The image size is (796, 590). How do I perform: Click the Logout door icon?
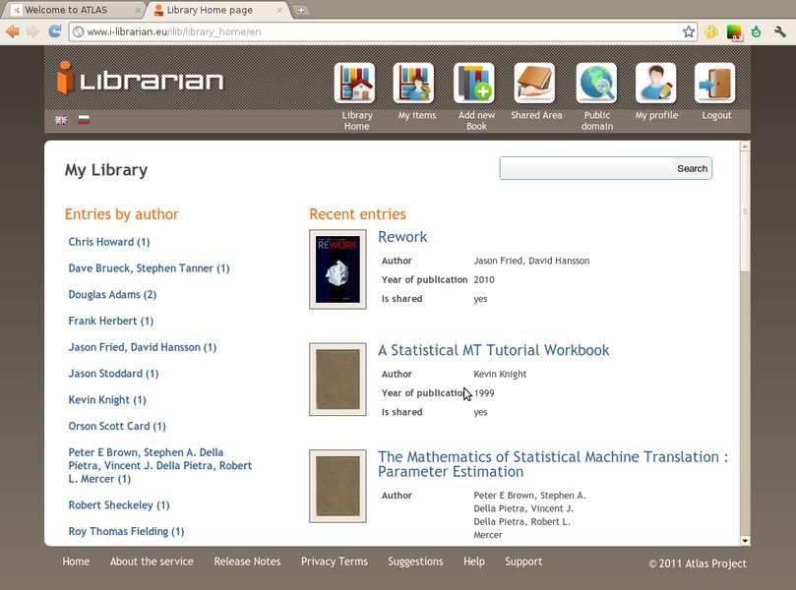tap(715, 84)
